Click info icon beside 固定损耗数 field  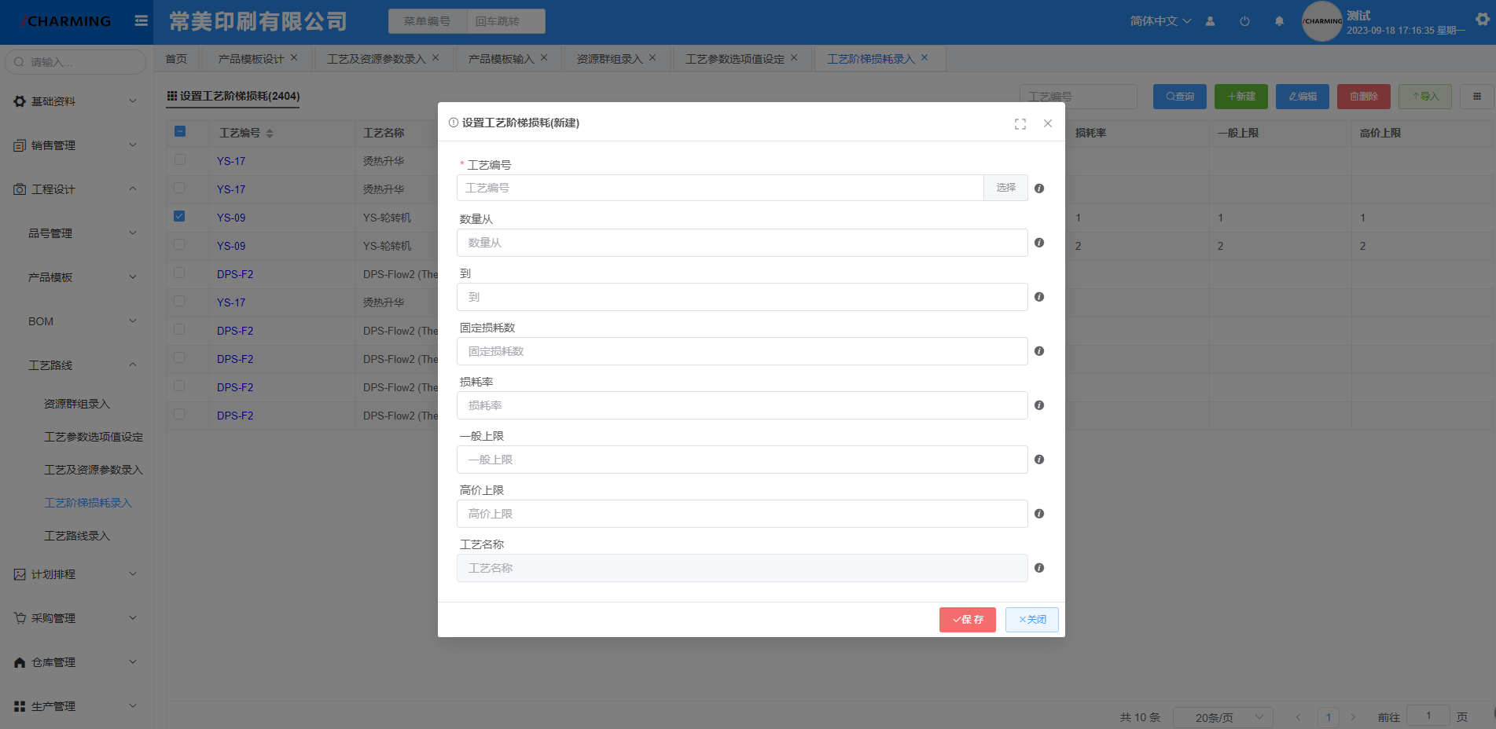(x=1039, y=351)
